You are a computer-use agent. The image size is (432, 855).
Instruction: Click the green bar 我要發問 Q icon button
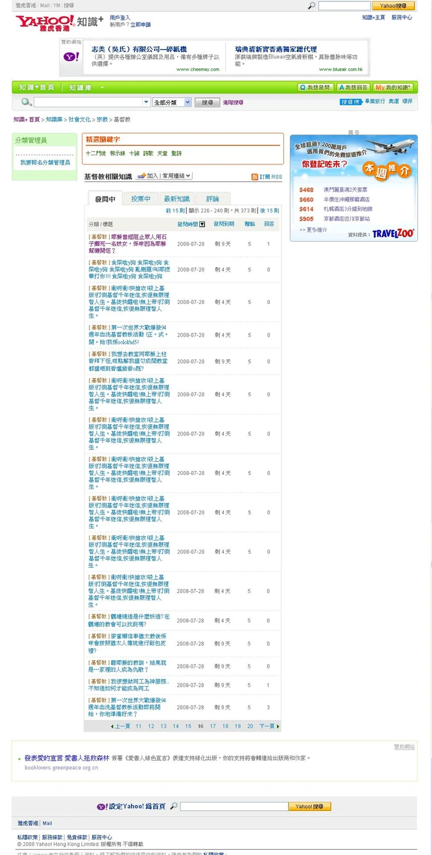pyautogui.click(x=315, y=87)
